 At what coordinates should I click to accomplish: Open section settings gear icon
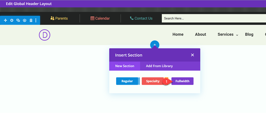(12, 20)
